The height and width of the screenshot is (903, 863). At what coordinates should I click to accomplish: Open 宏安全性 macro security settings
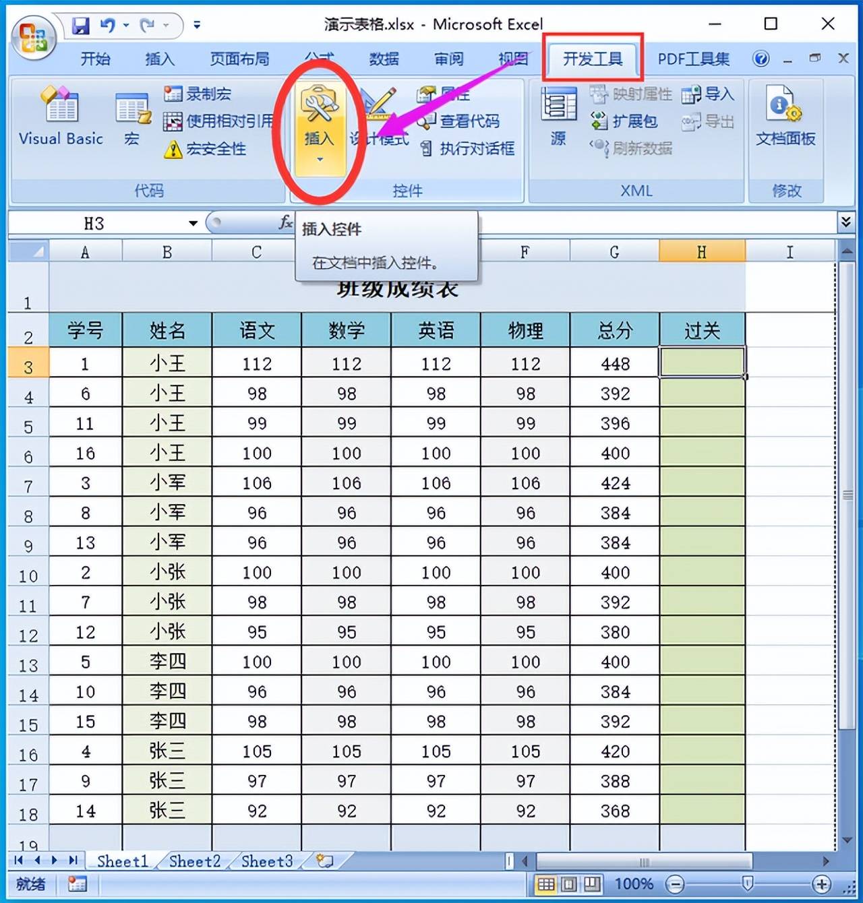tap(206, 149)
